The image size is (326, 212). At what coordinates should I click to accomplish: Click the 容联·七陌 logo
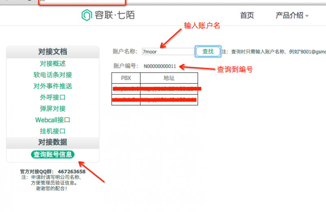[108, 15]
